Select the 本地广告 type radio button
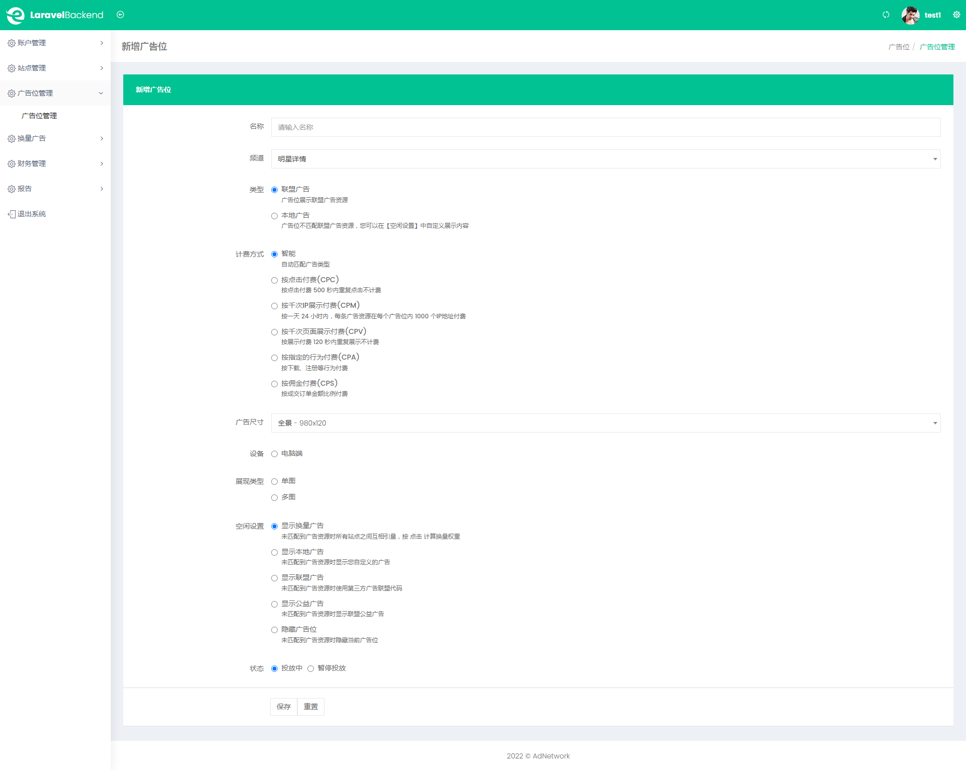The width and height of the screenshot is (966, 771). coord(274,216)
